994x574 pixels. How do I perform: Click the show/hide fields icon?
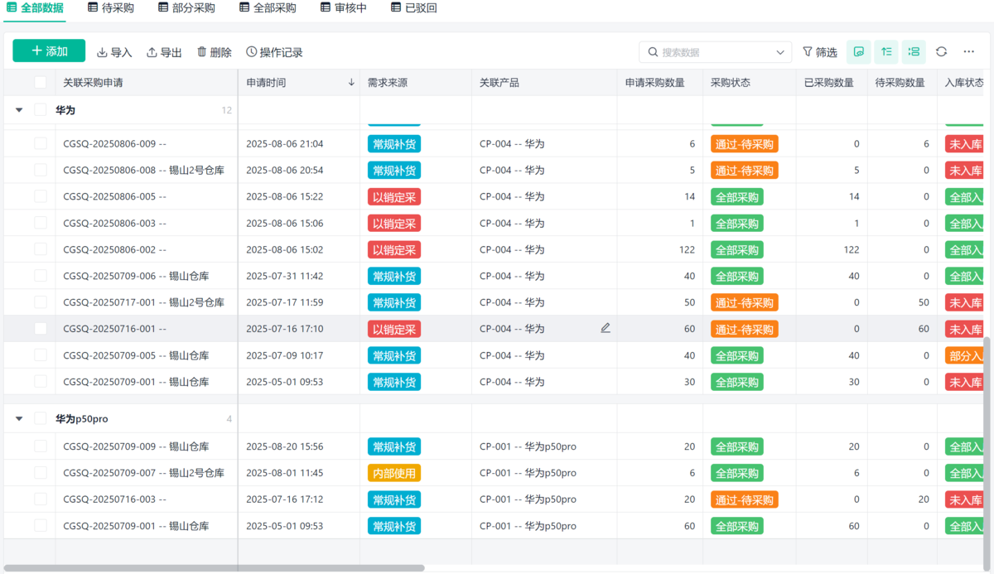click(x=859, y=52)
